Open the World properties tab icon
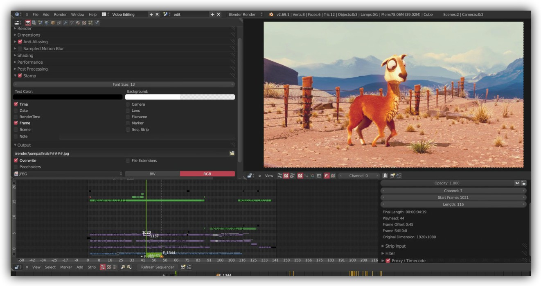The image size is (541, 286). point(47,22)
